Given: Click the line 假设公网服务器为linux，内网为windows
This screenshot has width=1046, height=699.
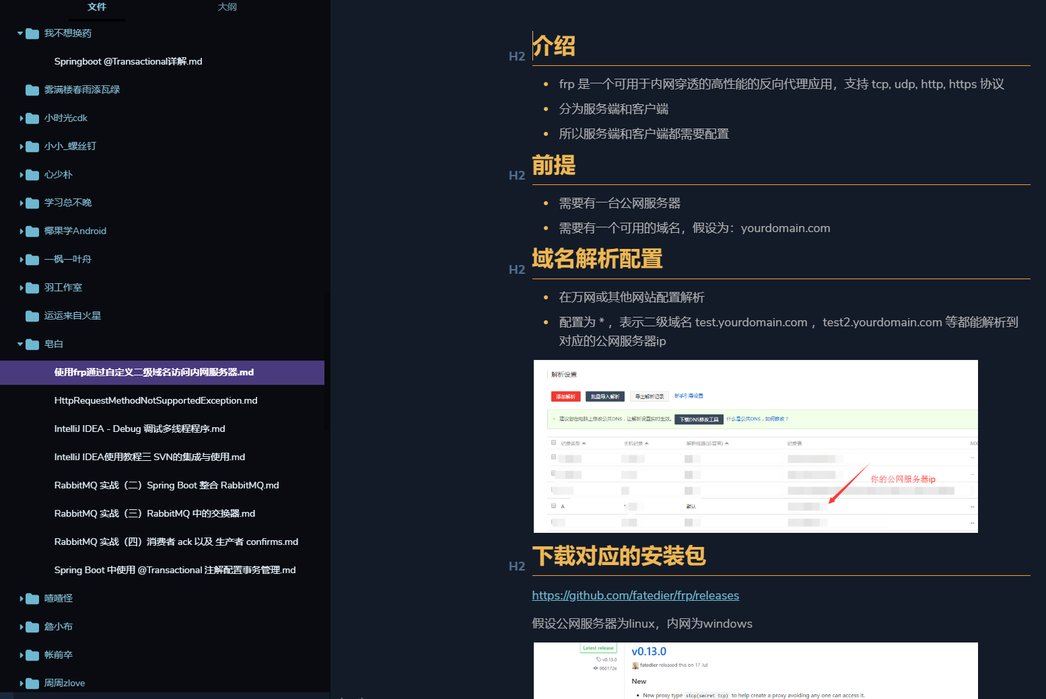Looking at the screenshot, I should pyautogui.click(x=642, y=624).
